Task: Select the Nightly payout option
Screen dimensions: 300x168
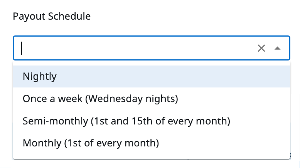Action: 40,76
